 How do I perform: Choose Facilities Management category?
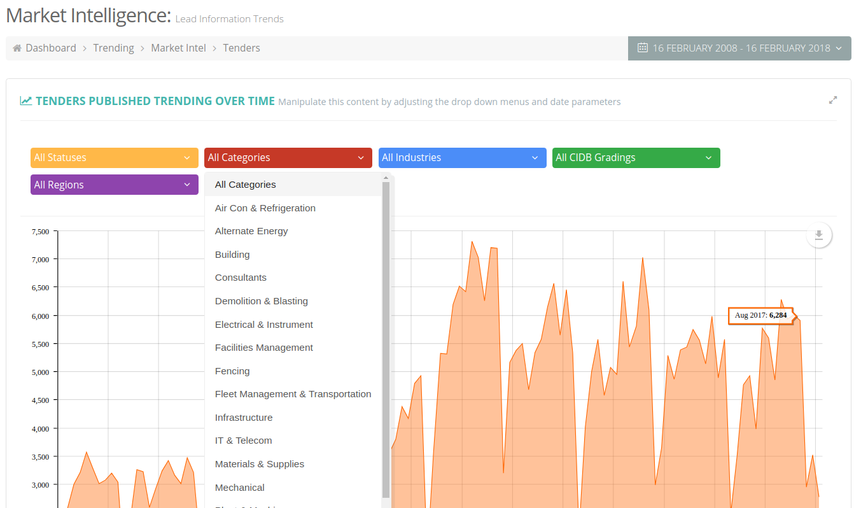tap(293, 348)
